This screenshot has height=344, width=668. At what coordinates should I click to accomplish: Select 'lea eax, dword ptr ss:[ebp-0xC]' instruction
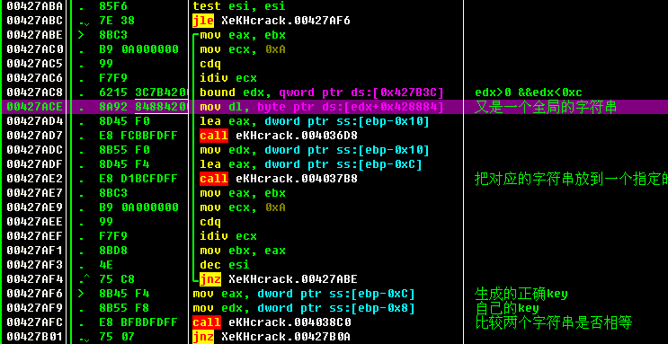click(x=311, y=164)
